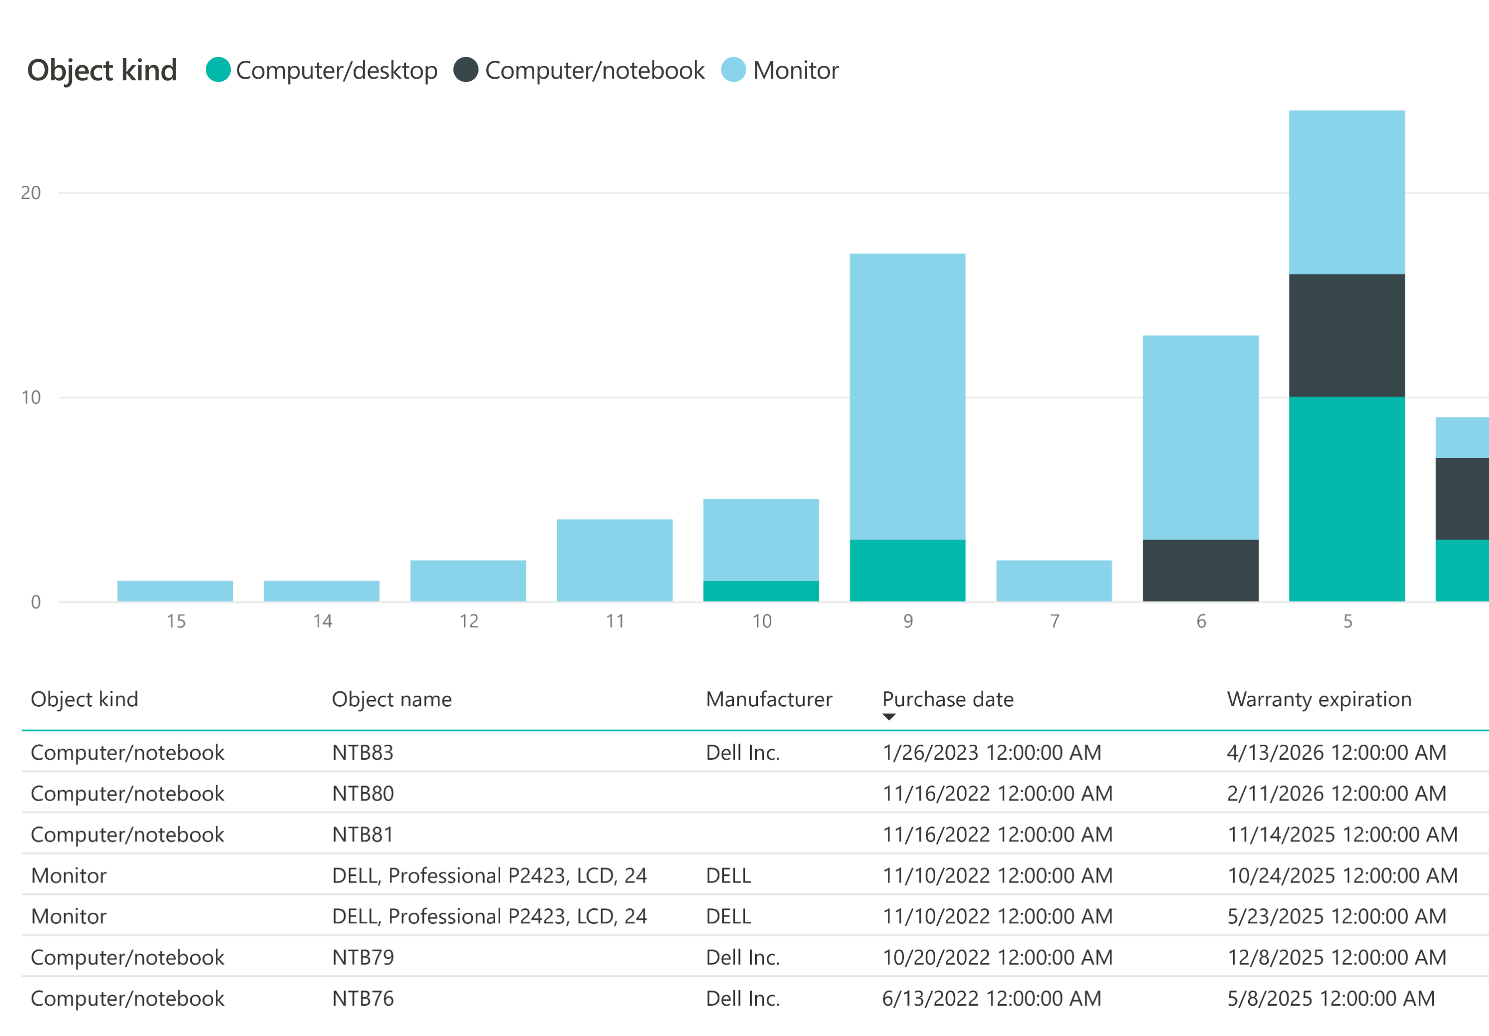Screen dimensions: 1489x1036
Task: Select the NTB79 row's Dell Inc. cell
Action: click(743, 957)
